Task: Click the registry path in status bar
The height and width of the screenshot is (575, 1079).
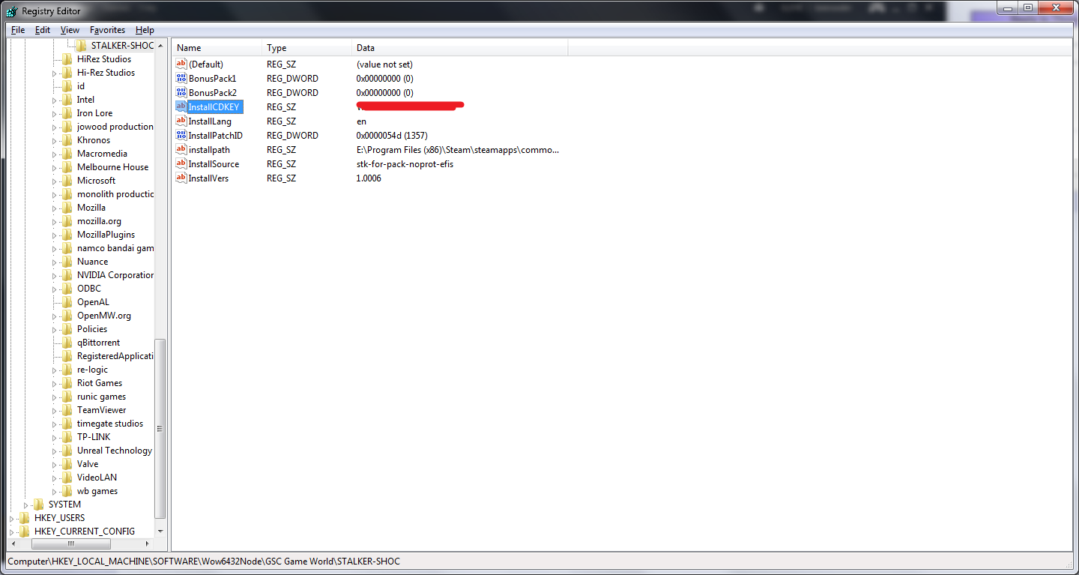Action: [204, 561]
